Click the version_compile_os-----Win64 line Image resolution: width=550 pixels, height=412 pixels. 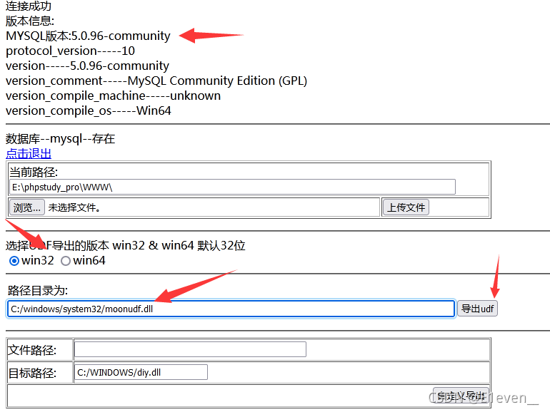click(x=89, y=111)
